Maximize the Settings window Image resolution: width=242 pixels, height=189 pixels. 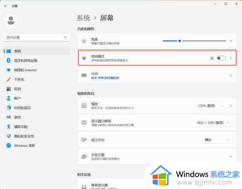[x=226, y=4]
